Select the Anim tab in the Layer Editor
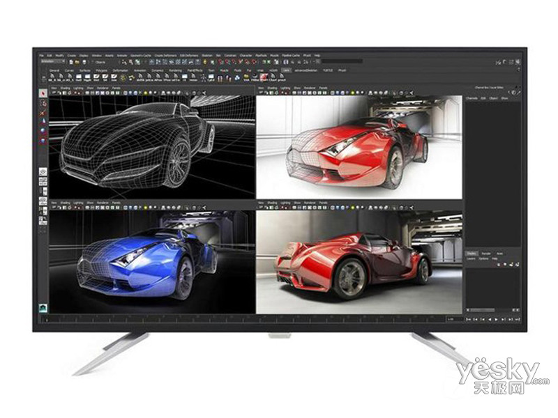This screenshot has width=558, height=418. (x=499, y=254)
